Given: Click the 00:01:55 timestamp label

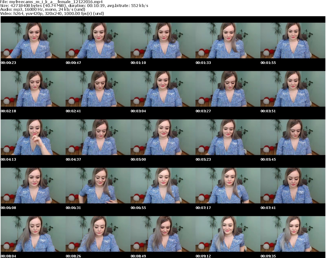Looking at the screenshot, I should tap(268, 63).
